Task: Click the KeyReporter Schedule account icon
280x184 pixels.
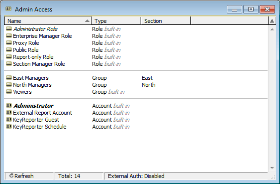Action: (x=9, y=126)
